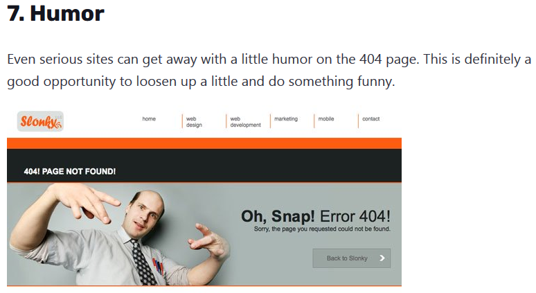Image resolution: width=536 pixels, height=293 pixels.
Task: Click the Oh, Snap! Error 404! headline
Action: (x=316, y=216)
